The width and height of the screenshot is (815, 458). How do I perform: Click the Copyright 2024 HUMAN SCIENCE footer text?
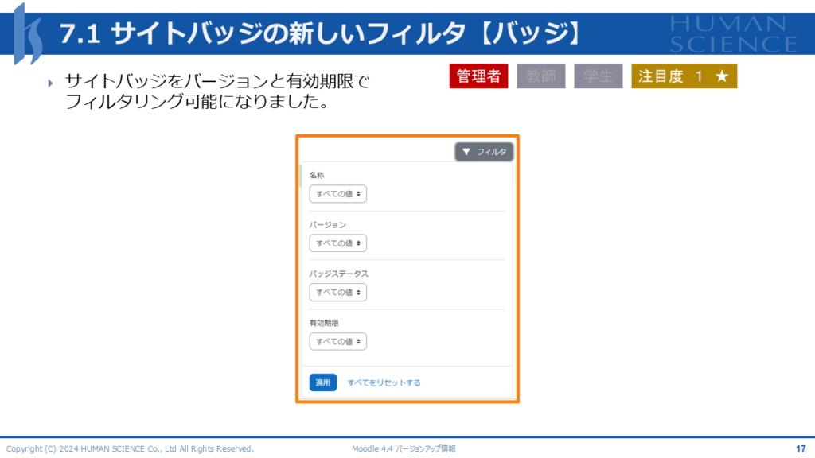(x=130, y=448)
